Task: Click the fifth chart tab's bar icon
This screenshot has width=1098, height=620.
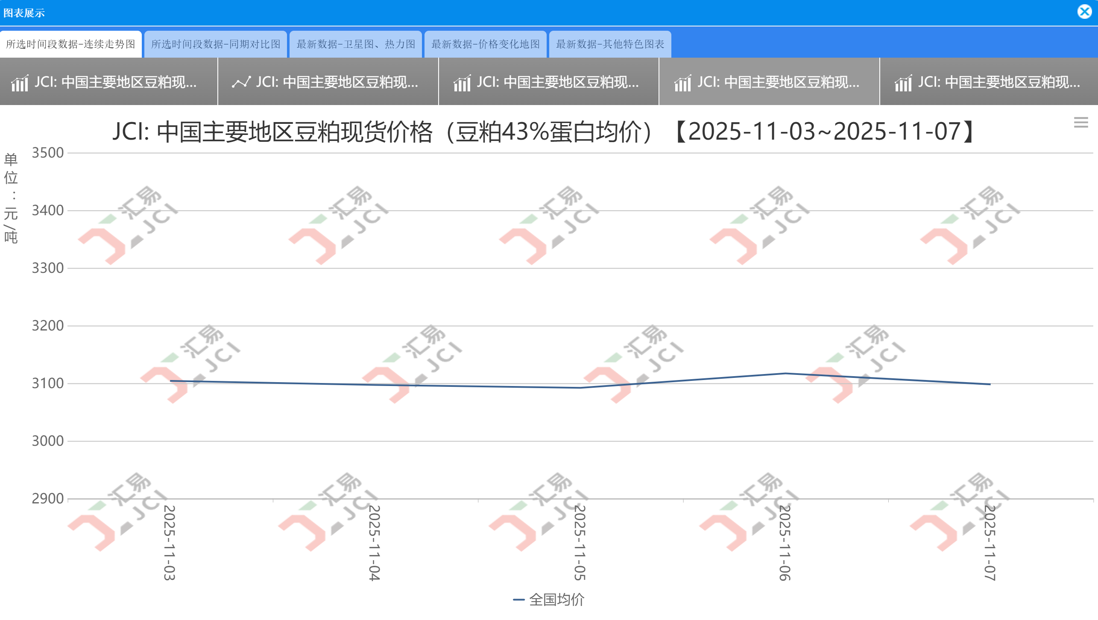Action: 903,82
